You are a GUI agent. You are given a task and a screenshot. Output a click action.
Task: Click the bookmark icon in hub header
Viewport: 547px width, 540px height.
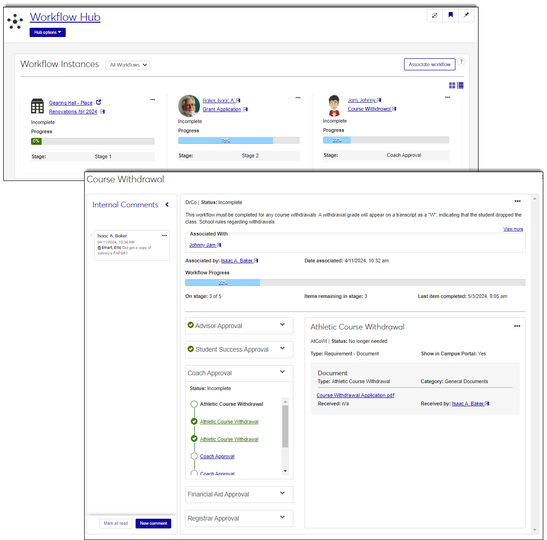(450, 15)
